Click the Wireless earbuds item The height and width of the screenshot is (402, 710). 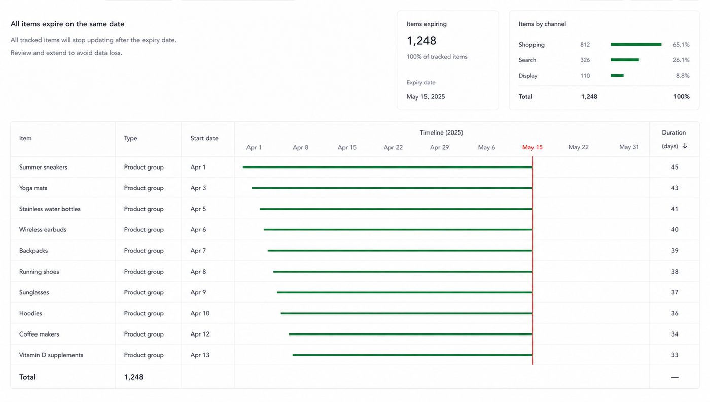(43, 229)
